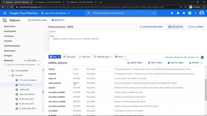Open Chrome three-dot menu

(204, 7)
